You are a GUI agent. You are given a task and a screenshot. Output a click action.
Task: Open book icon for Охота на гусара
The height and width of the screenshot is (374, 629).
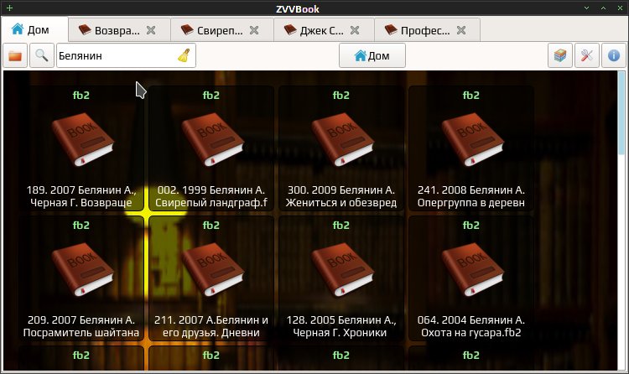coord(472,270)
